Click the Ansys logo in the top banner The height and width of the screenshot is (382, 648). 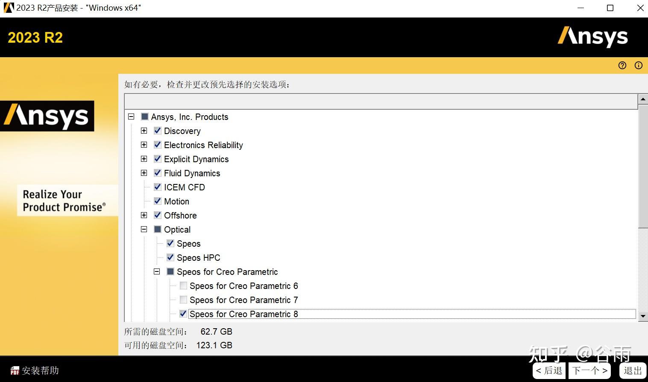coord(592,38)
